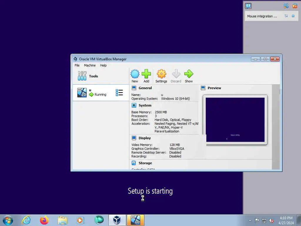Open the machine tools menu list icon
The image size is (301, 226).
[119, 93]
